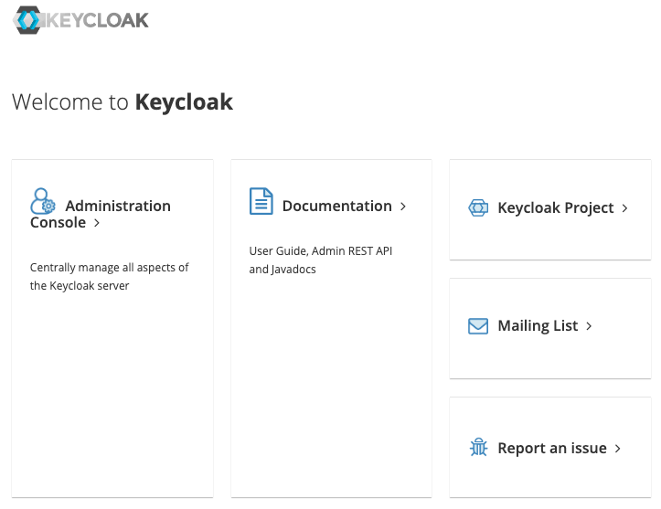Click 'User Guide, Admin REST API' description text

click(321, 251)
